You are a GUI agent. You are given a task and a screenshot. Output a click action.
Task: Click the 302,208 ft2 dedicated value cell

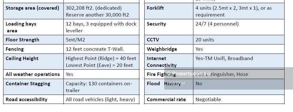pyautogui.click(x=102, y=11)
